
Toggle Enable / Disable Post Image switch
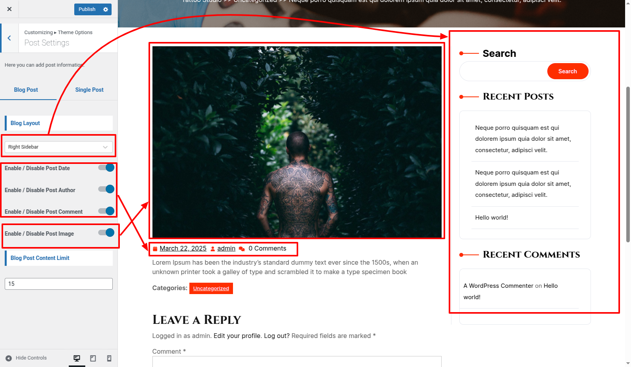(x=106, y=233)
